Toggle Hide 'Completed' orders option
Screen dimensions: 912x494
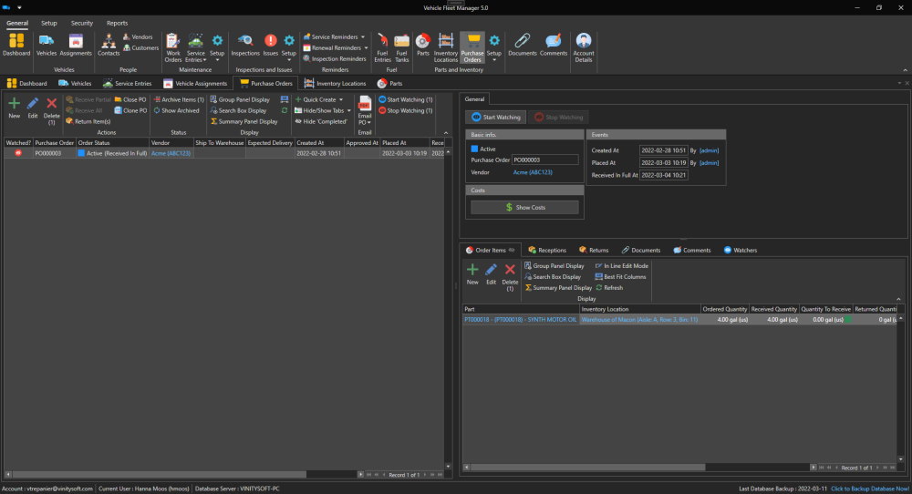pos(321,121)
